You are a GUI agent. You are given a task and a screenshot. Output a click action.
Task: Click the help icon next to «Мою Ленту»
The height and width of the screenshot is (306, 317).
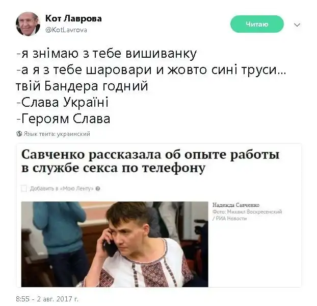98,189
